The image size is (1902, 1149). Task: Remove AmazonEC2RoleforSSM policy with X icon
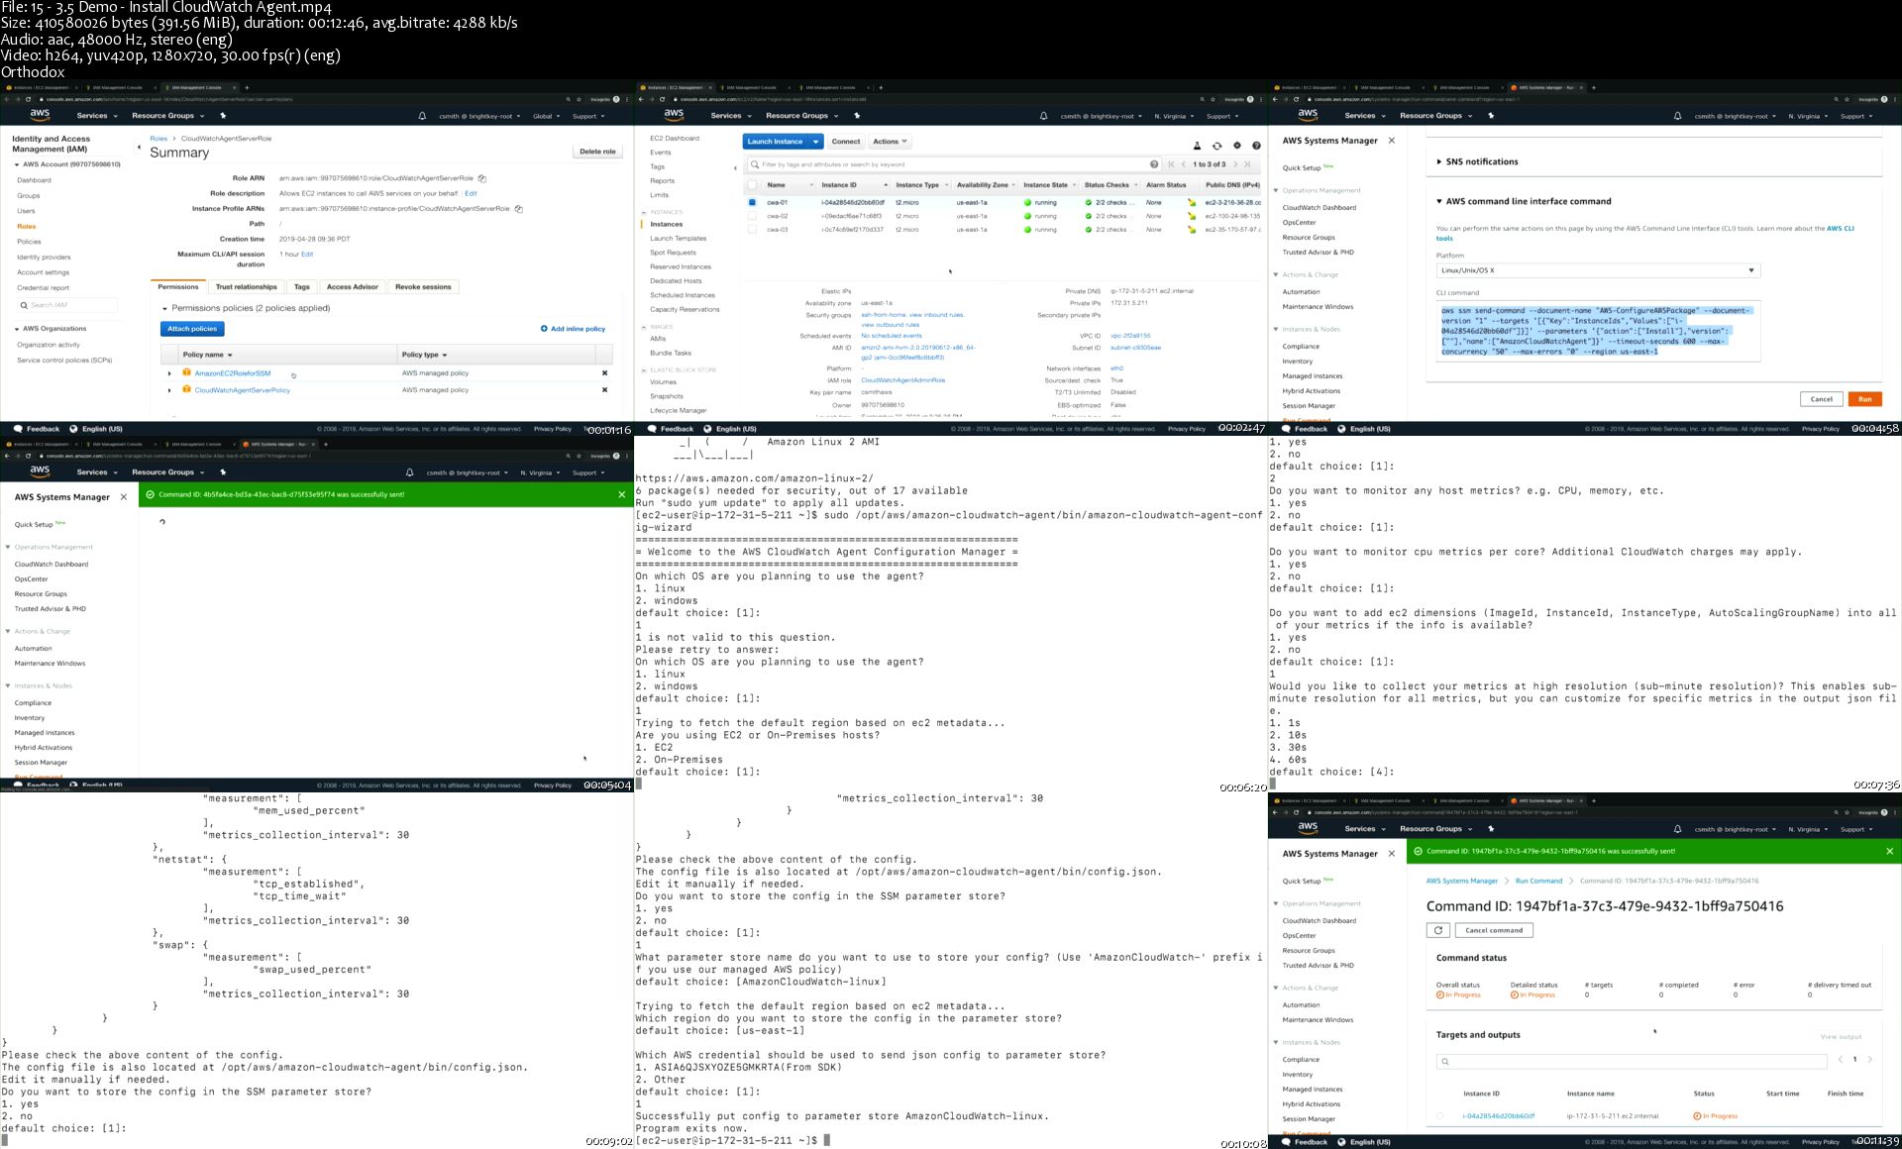pos(604,373)
